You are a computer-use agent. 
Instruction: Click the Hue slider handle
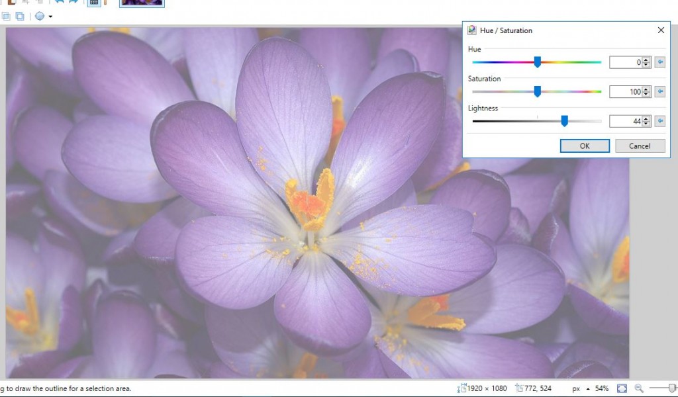537,62
